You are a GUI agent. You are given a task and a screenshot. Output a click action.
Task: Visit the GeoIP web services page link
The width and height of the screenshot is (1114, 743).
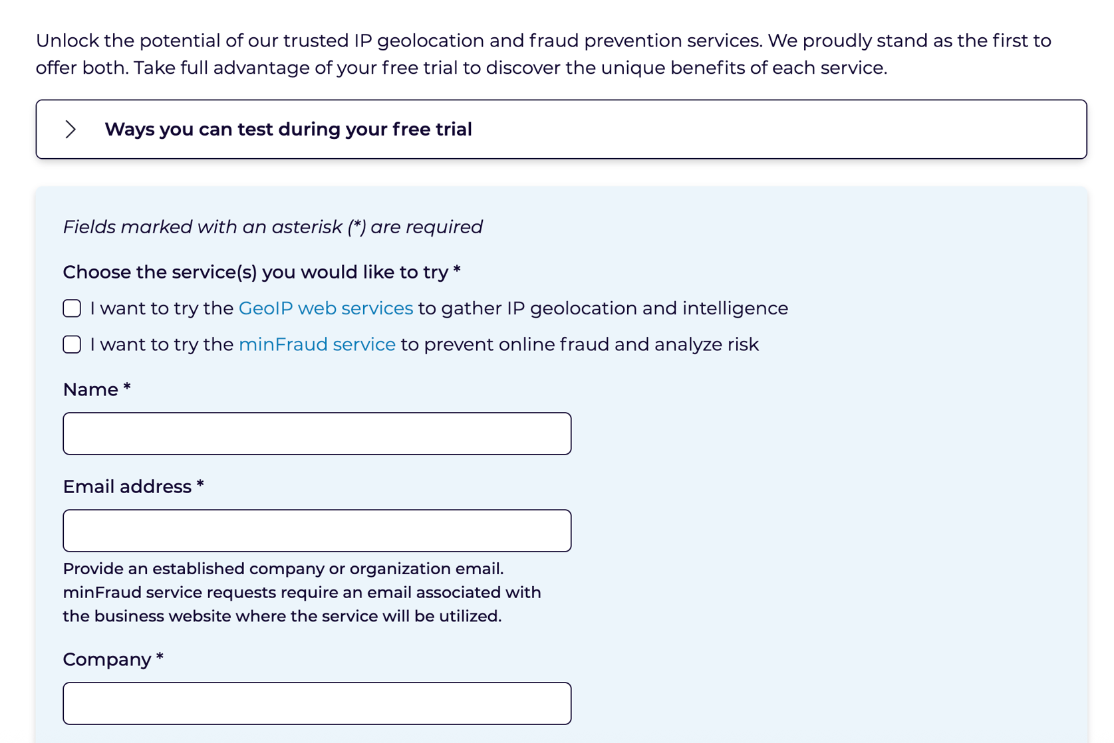pos(325,308)
